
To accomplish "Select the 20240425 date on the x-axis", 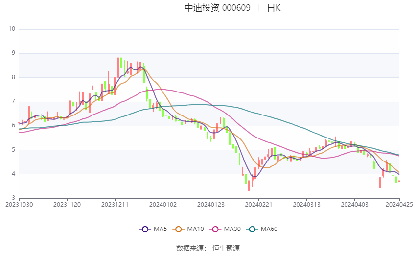I will (399, 204).
